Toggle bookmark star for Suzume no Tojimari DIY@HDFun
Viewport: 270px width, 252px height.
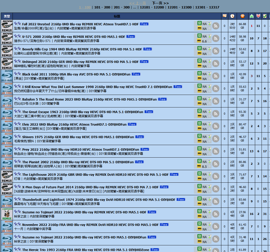click(x=209, y=241)
